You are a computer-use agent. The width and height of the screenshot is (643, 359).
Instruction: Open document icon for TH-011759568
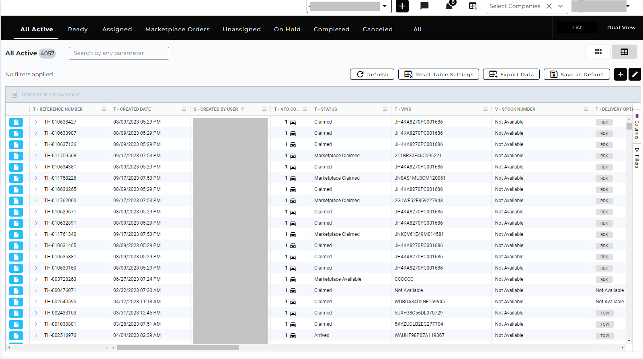tap(16, 156)
